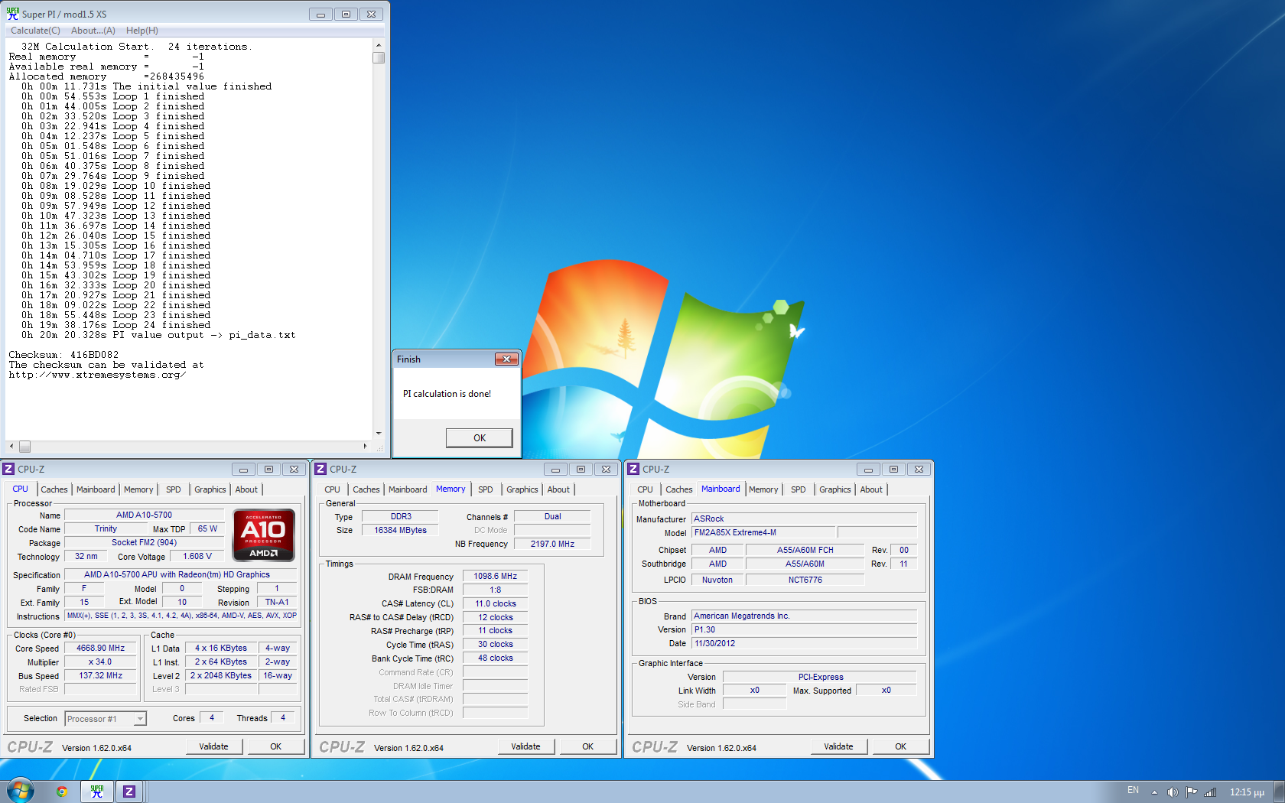Screen dimensions: 1285x803
Task: Click DRAM Frequency value 1098.6 MHz
Action: pos(495,576)
